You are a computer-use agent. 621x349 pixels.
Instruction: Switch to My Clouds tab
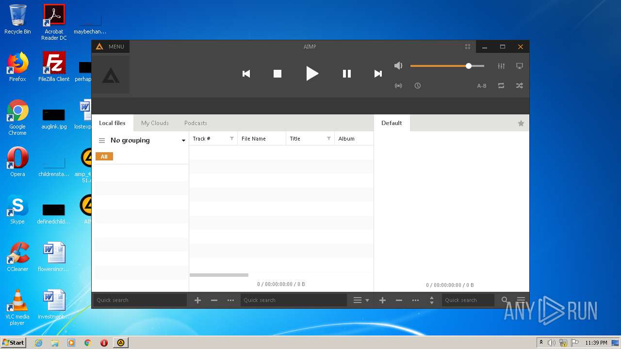click(155, 123)
